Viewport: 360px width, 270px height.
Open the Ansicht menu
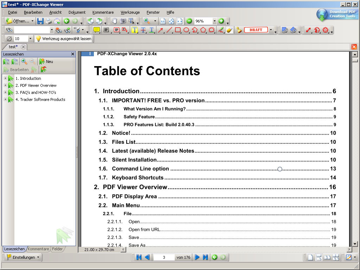56,12
